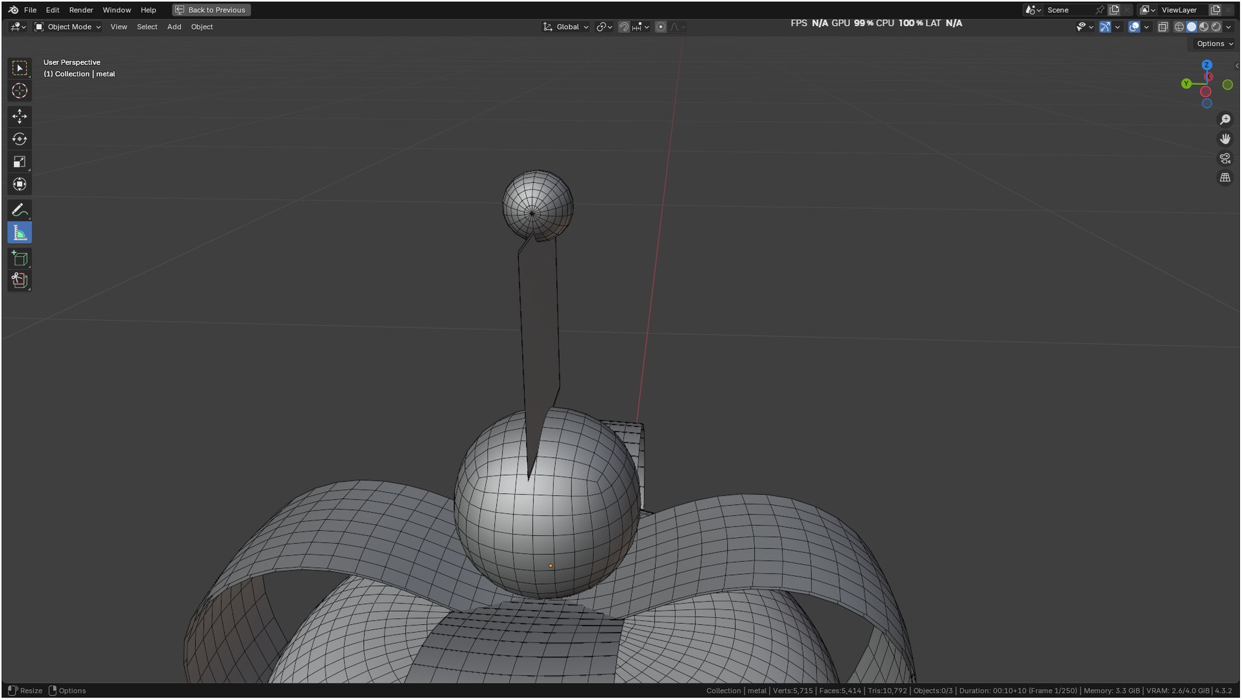1242x700 pixels.
Task: Toggle Proportional Editing
Action: 660,27
